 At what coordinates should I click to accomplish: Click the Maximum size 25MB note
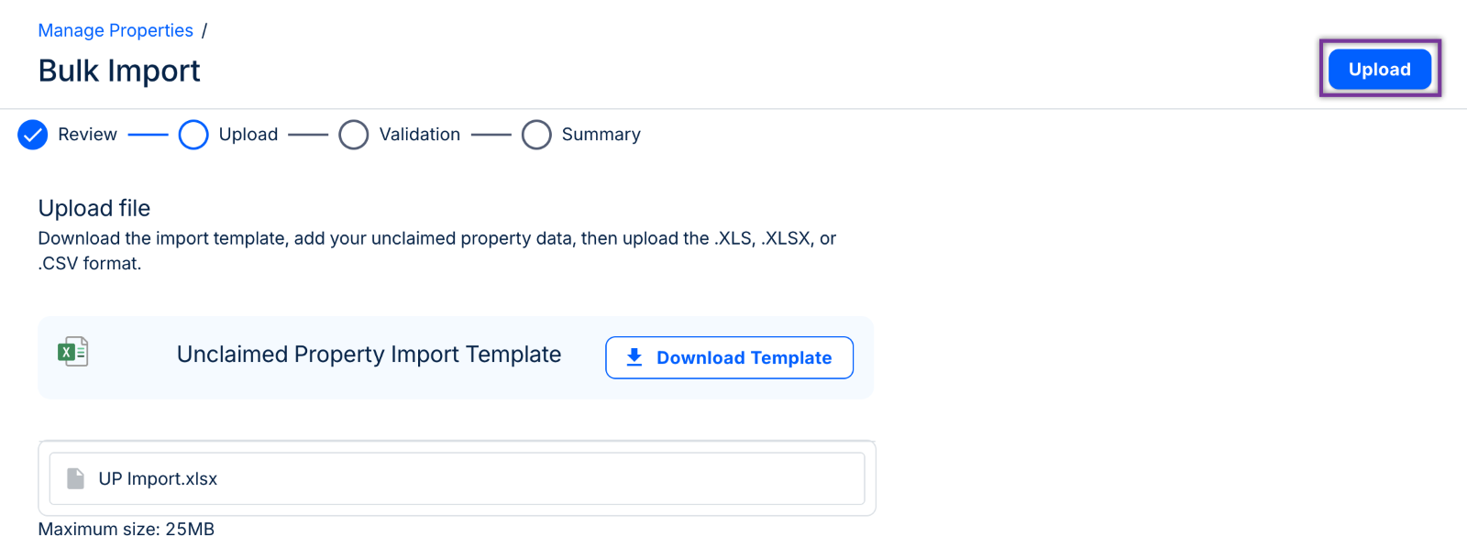point(127,529)
